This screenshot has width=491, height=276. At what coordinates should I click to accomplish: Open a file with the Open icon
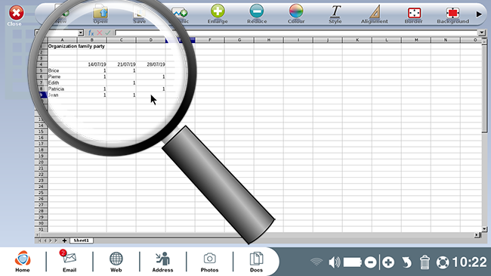tap(100, 14)
